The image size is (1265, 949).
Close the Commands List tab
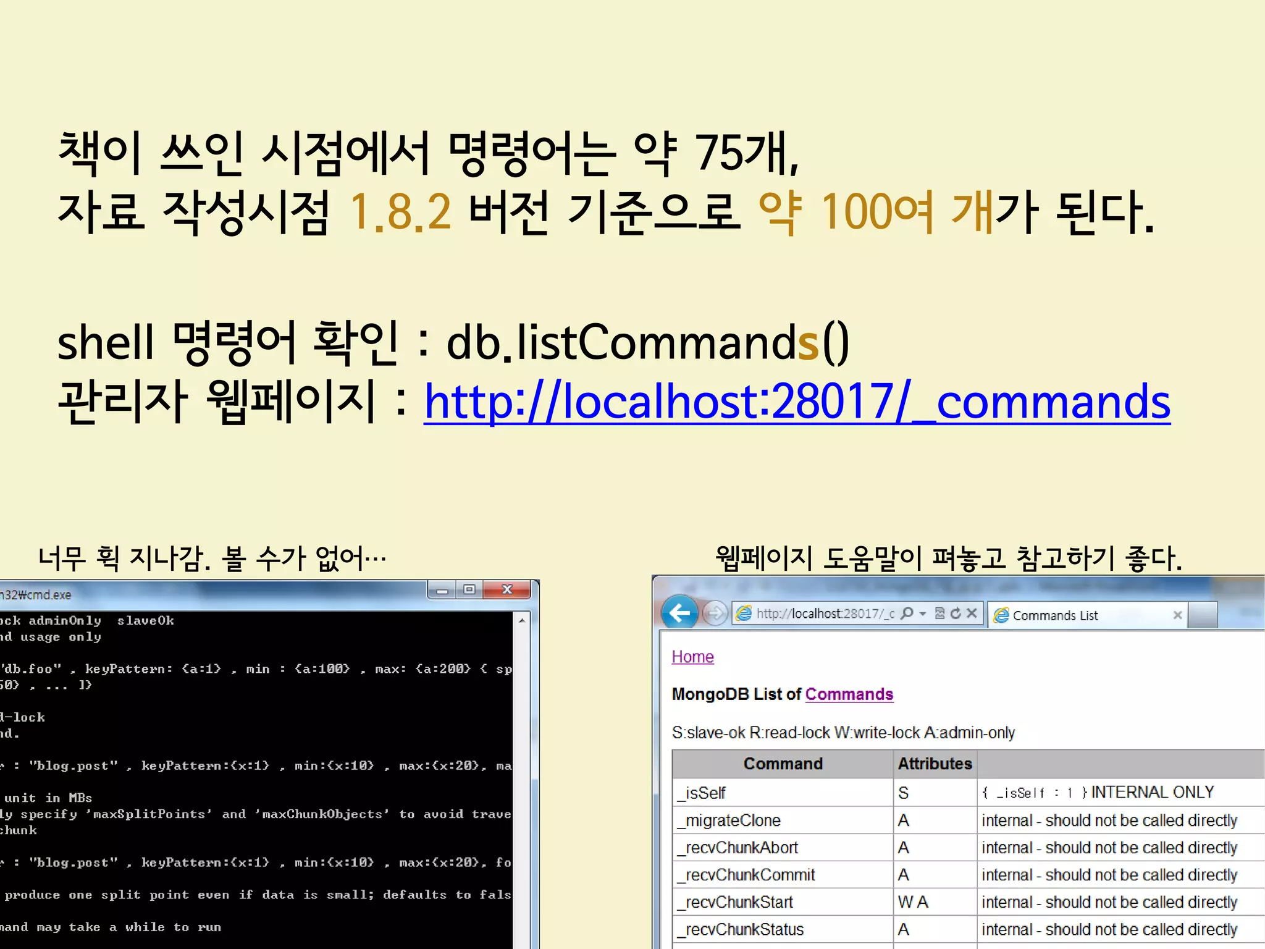(x=1177, y=615)
